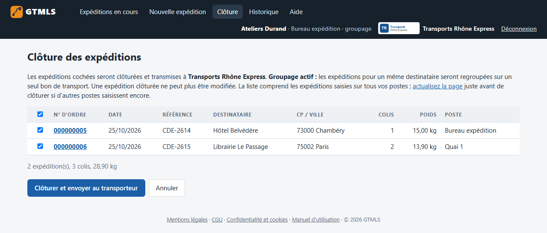The height and width of the screenshot is (233, 547).
Task: Click the Bureau expédition poste cell
Action: [x=471, y=131]
